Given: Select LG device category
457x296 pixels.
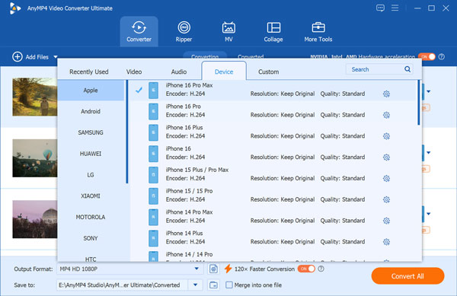Looking at the screenshot, I should pos(91,174).
